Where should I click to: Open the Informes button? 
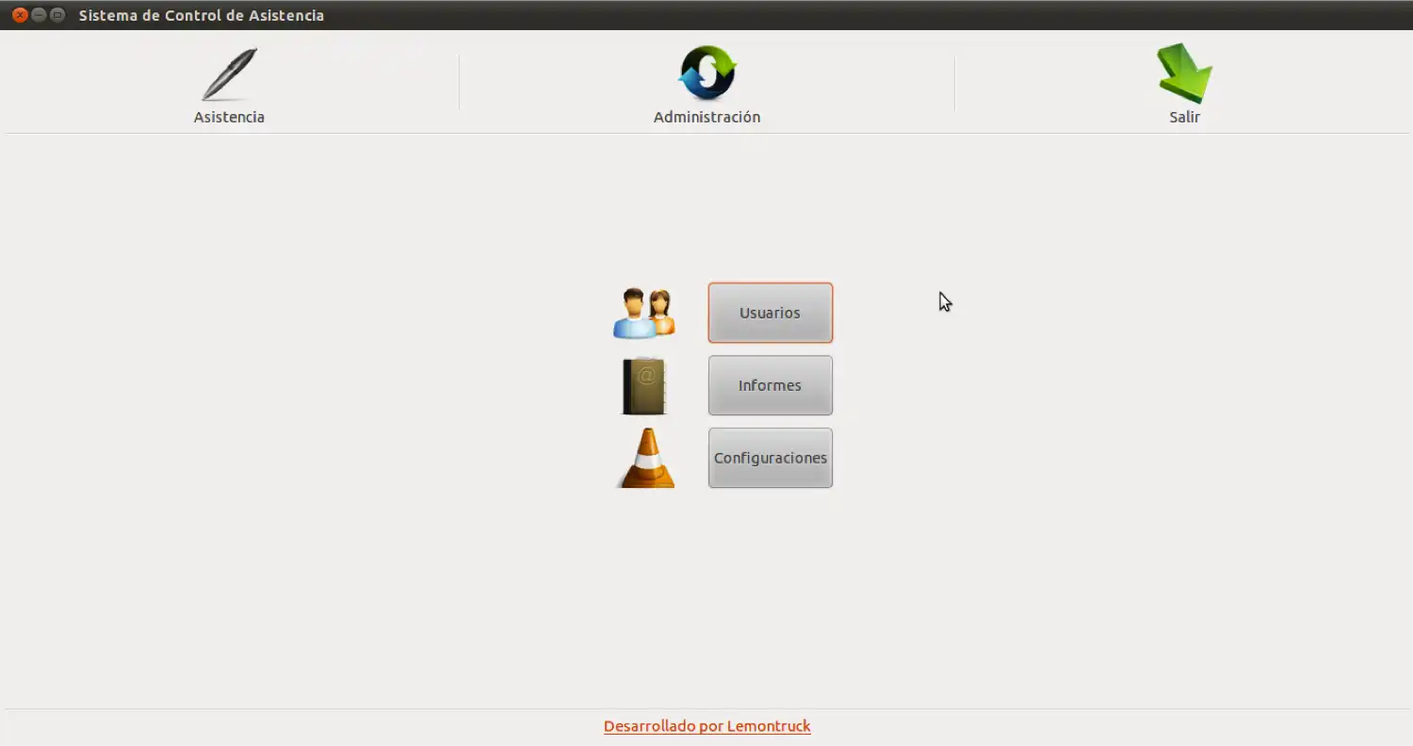point(771,385)
